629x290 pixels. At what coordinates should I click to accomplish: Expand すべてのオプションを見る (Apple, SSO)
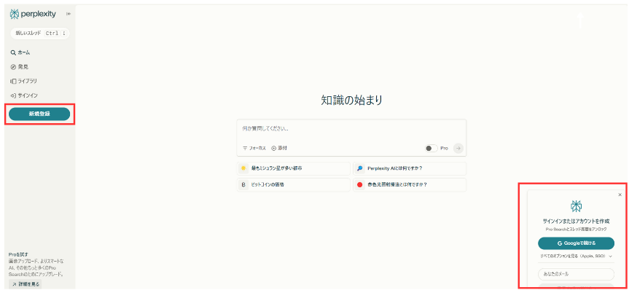576,256
